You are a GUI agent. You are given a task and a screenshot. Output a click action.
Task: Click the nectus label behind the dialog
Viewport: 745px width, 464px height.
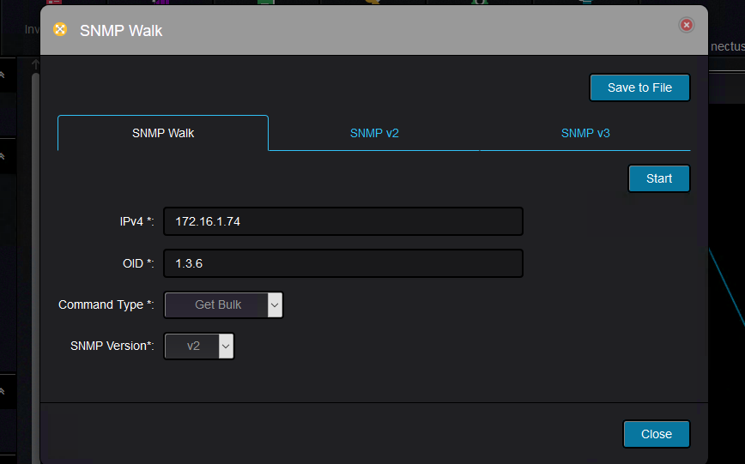[x=726, y=46]
